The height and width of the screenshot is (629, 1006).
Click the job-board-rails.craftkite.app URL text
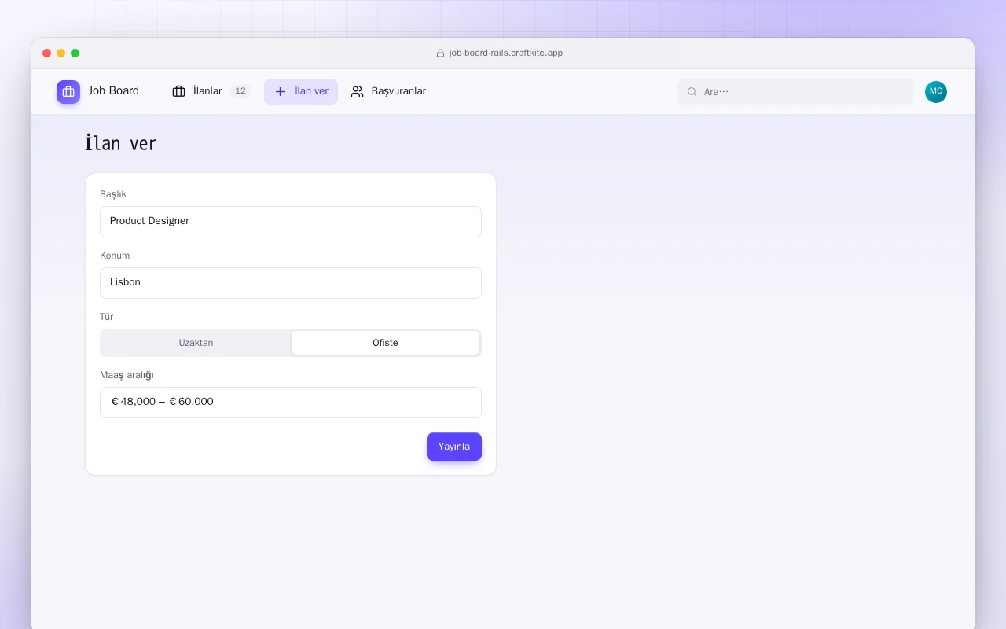[506, 53]
